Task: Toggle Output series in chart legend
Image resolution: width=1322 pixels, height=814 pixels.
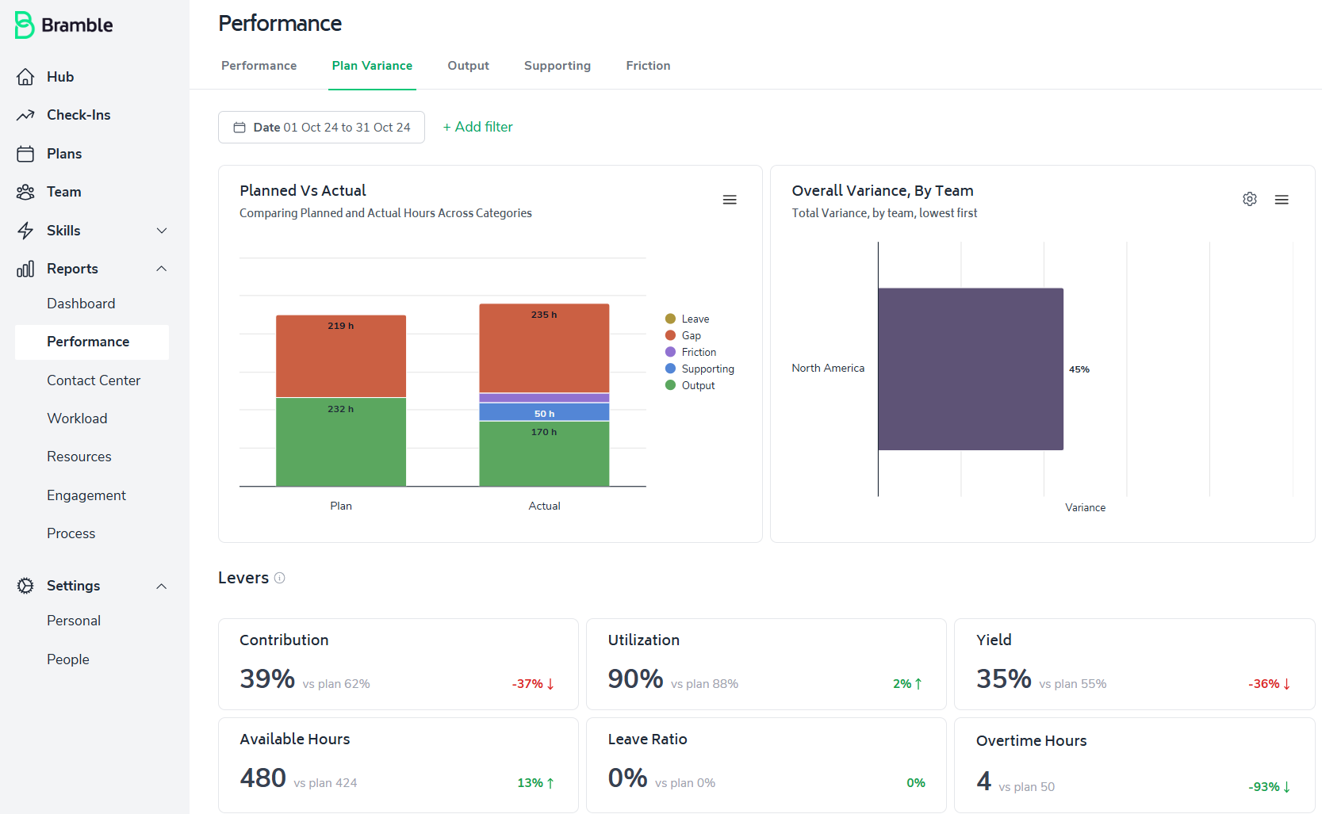Action: tap(690, 385)
